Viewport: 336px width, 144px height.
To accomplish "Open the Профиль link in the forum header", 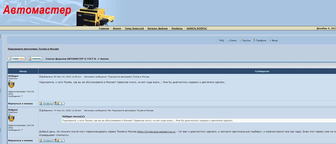I will point(260,40).
